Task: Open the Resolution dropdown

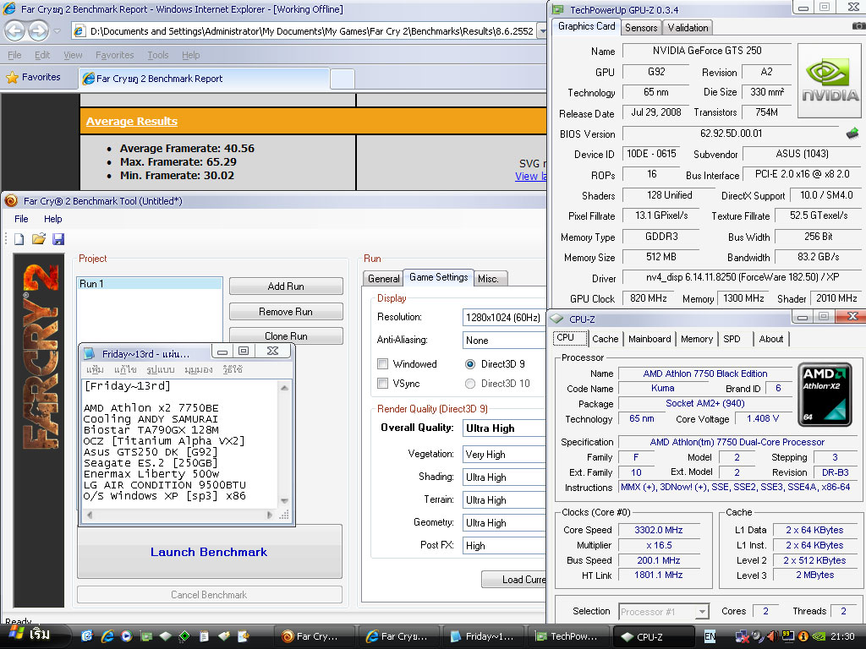Action: coord(504,318)
